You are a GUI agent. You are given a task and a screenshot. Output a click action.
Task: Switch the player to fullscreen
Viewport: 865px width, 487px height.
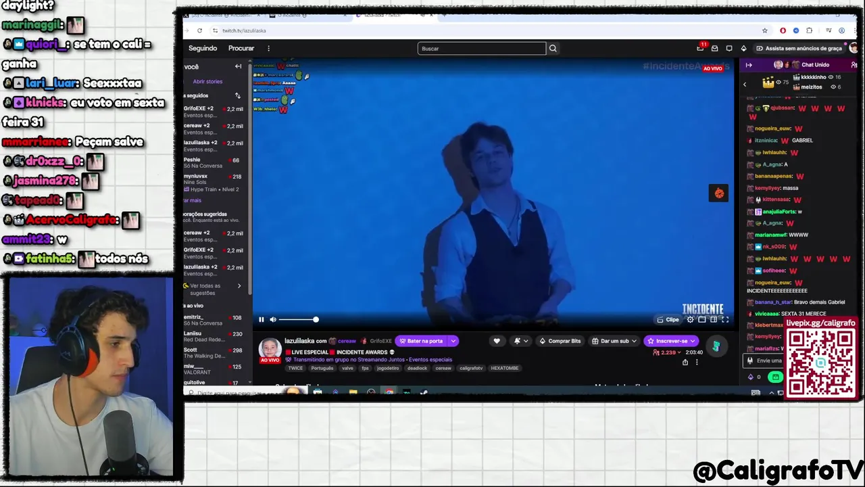pos(724,319)
